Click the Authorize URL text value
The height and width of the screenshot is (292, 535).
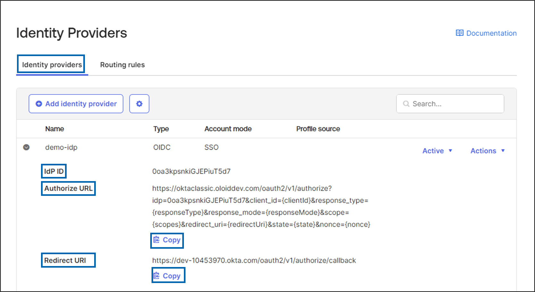coord(261,206)
